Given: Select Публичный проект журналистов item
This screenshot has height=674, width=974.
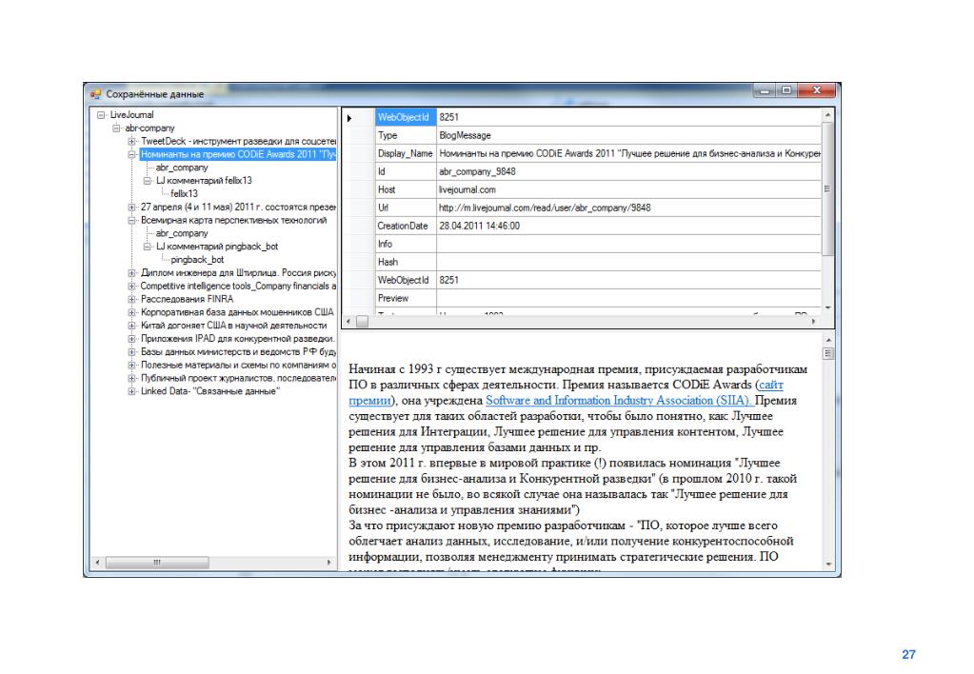Looking at the screenshot, I should coord(238,378).
